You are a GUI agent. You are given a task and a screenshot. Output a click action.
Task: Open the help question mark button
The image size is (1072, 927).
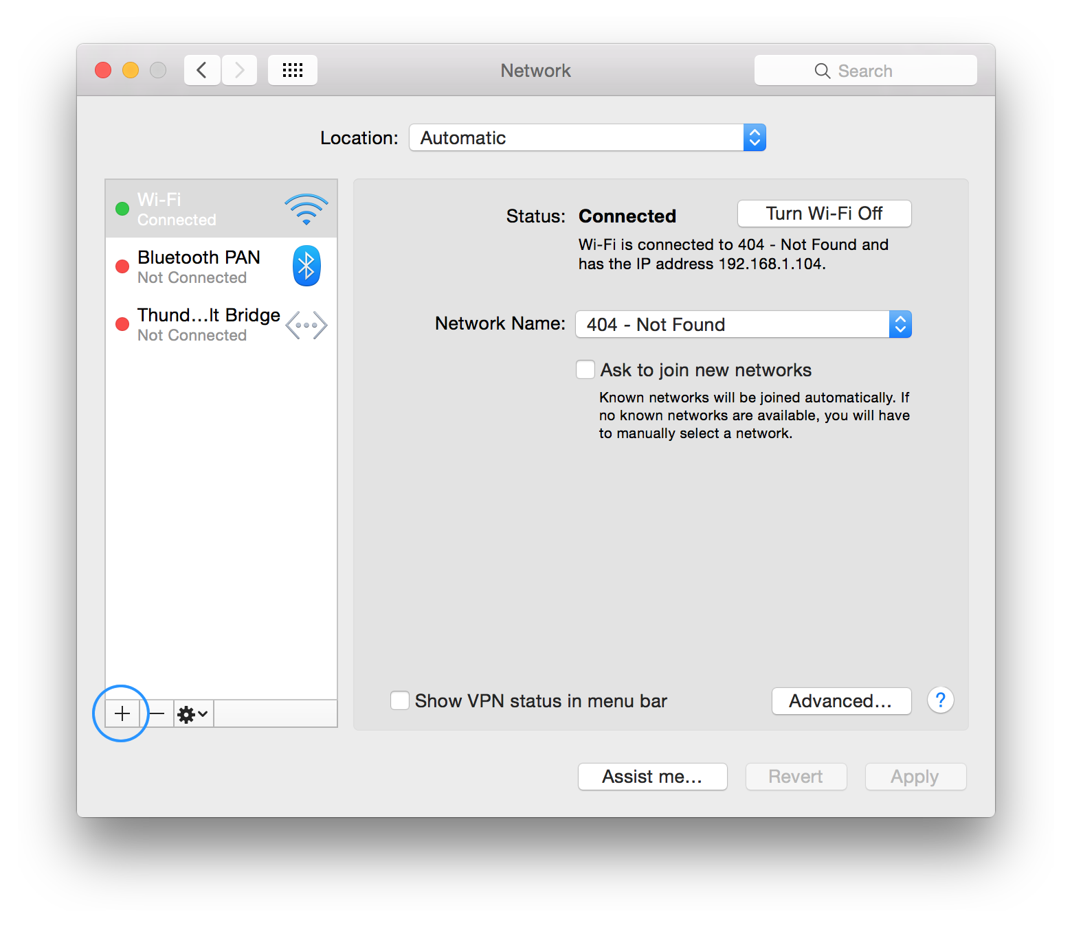pyautogui.click(x=941, y=700)
